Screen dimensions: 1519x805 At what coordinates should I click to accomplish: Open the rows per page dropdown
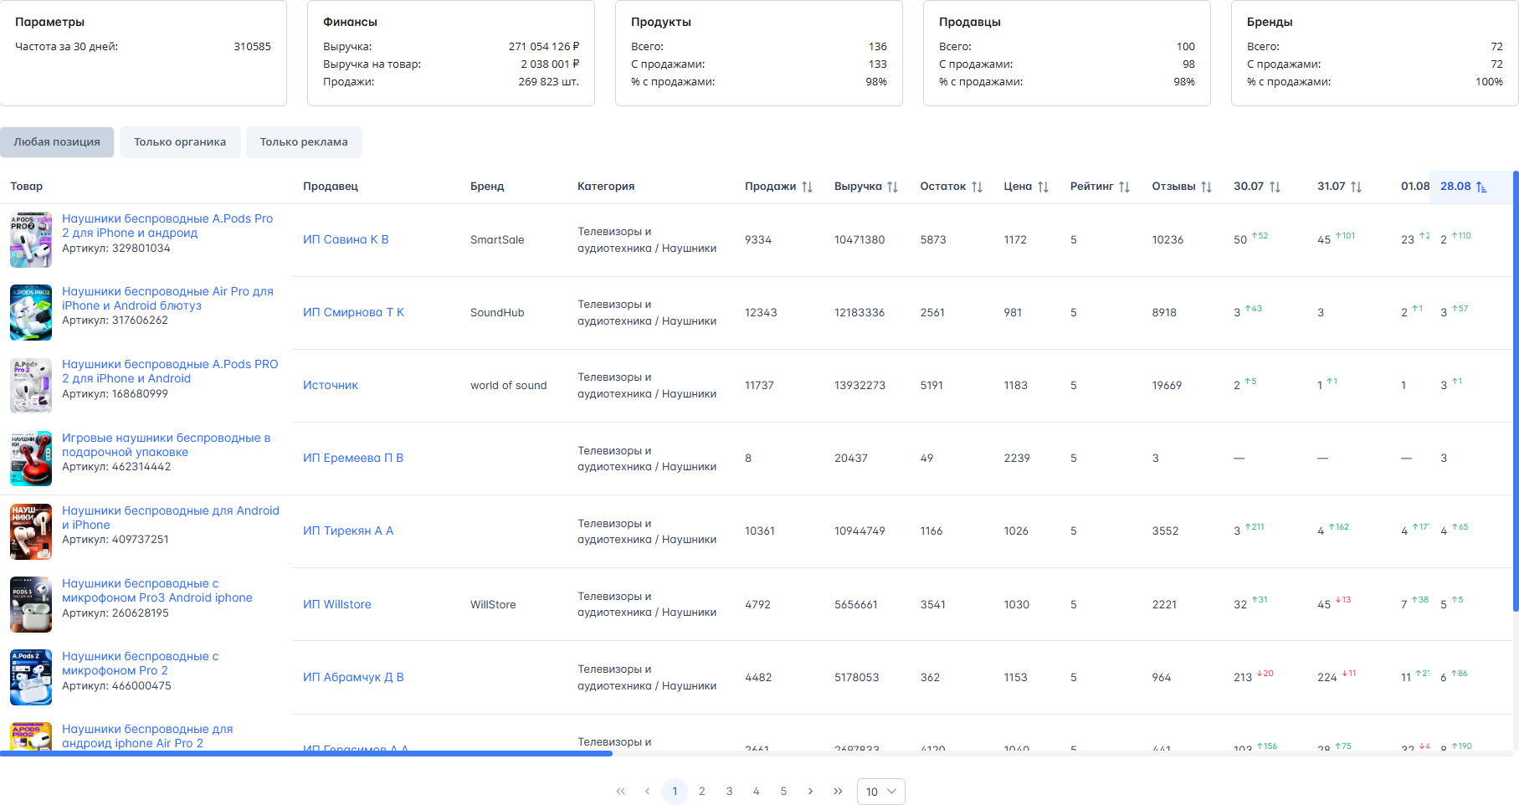tap(880, 792)
